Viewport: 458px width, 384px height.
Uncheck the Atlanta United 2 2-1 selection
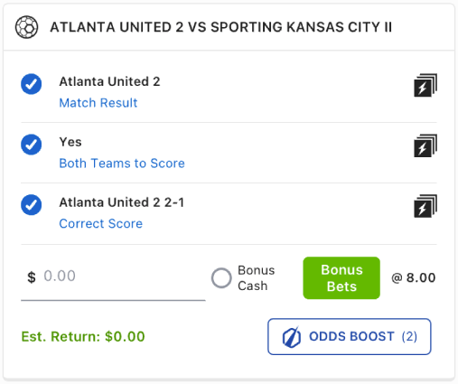click(32, 205)
